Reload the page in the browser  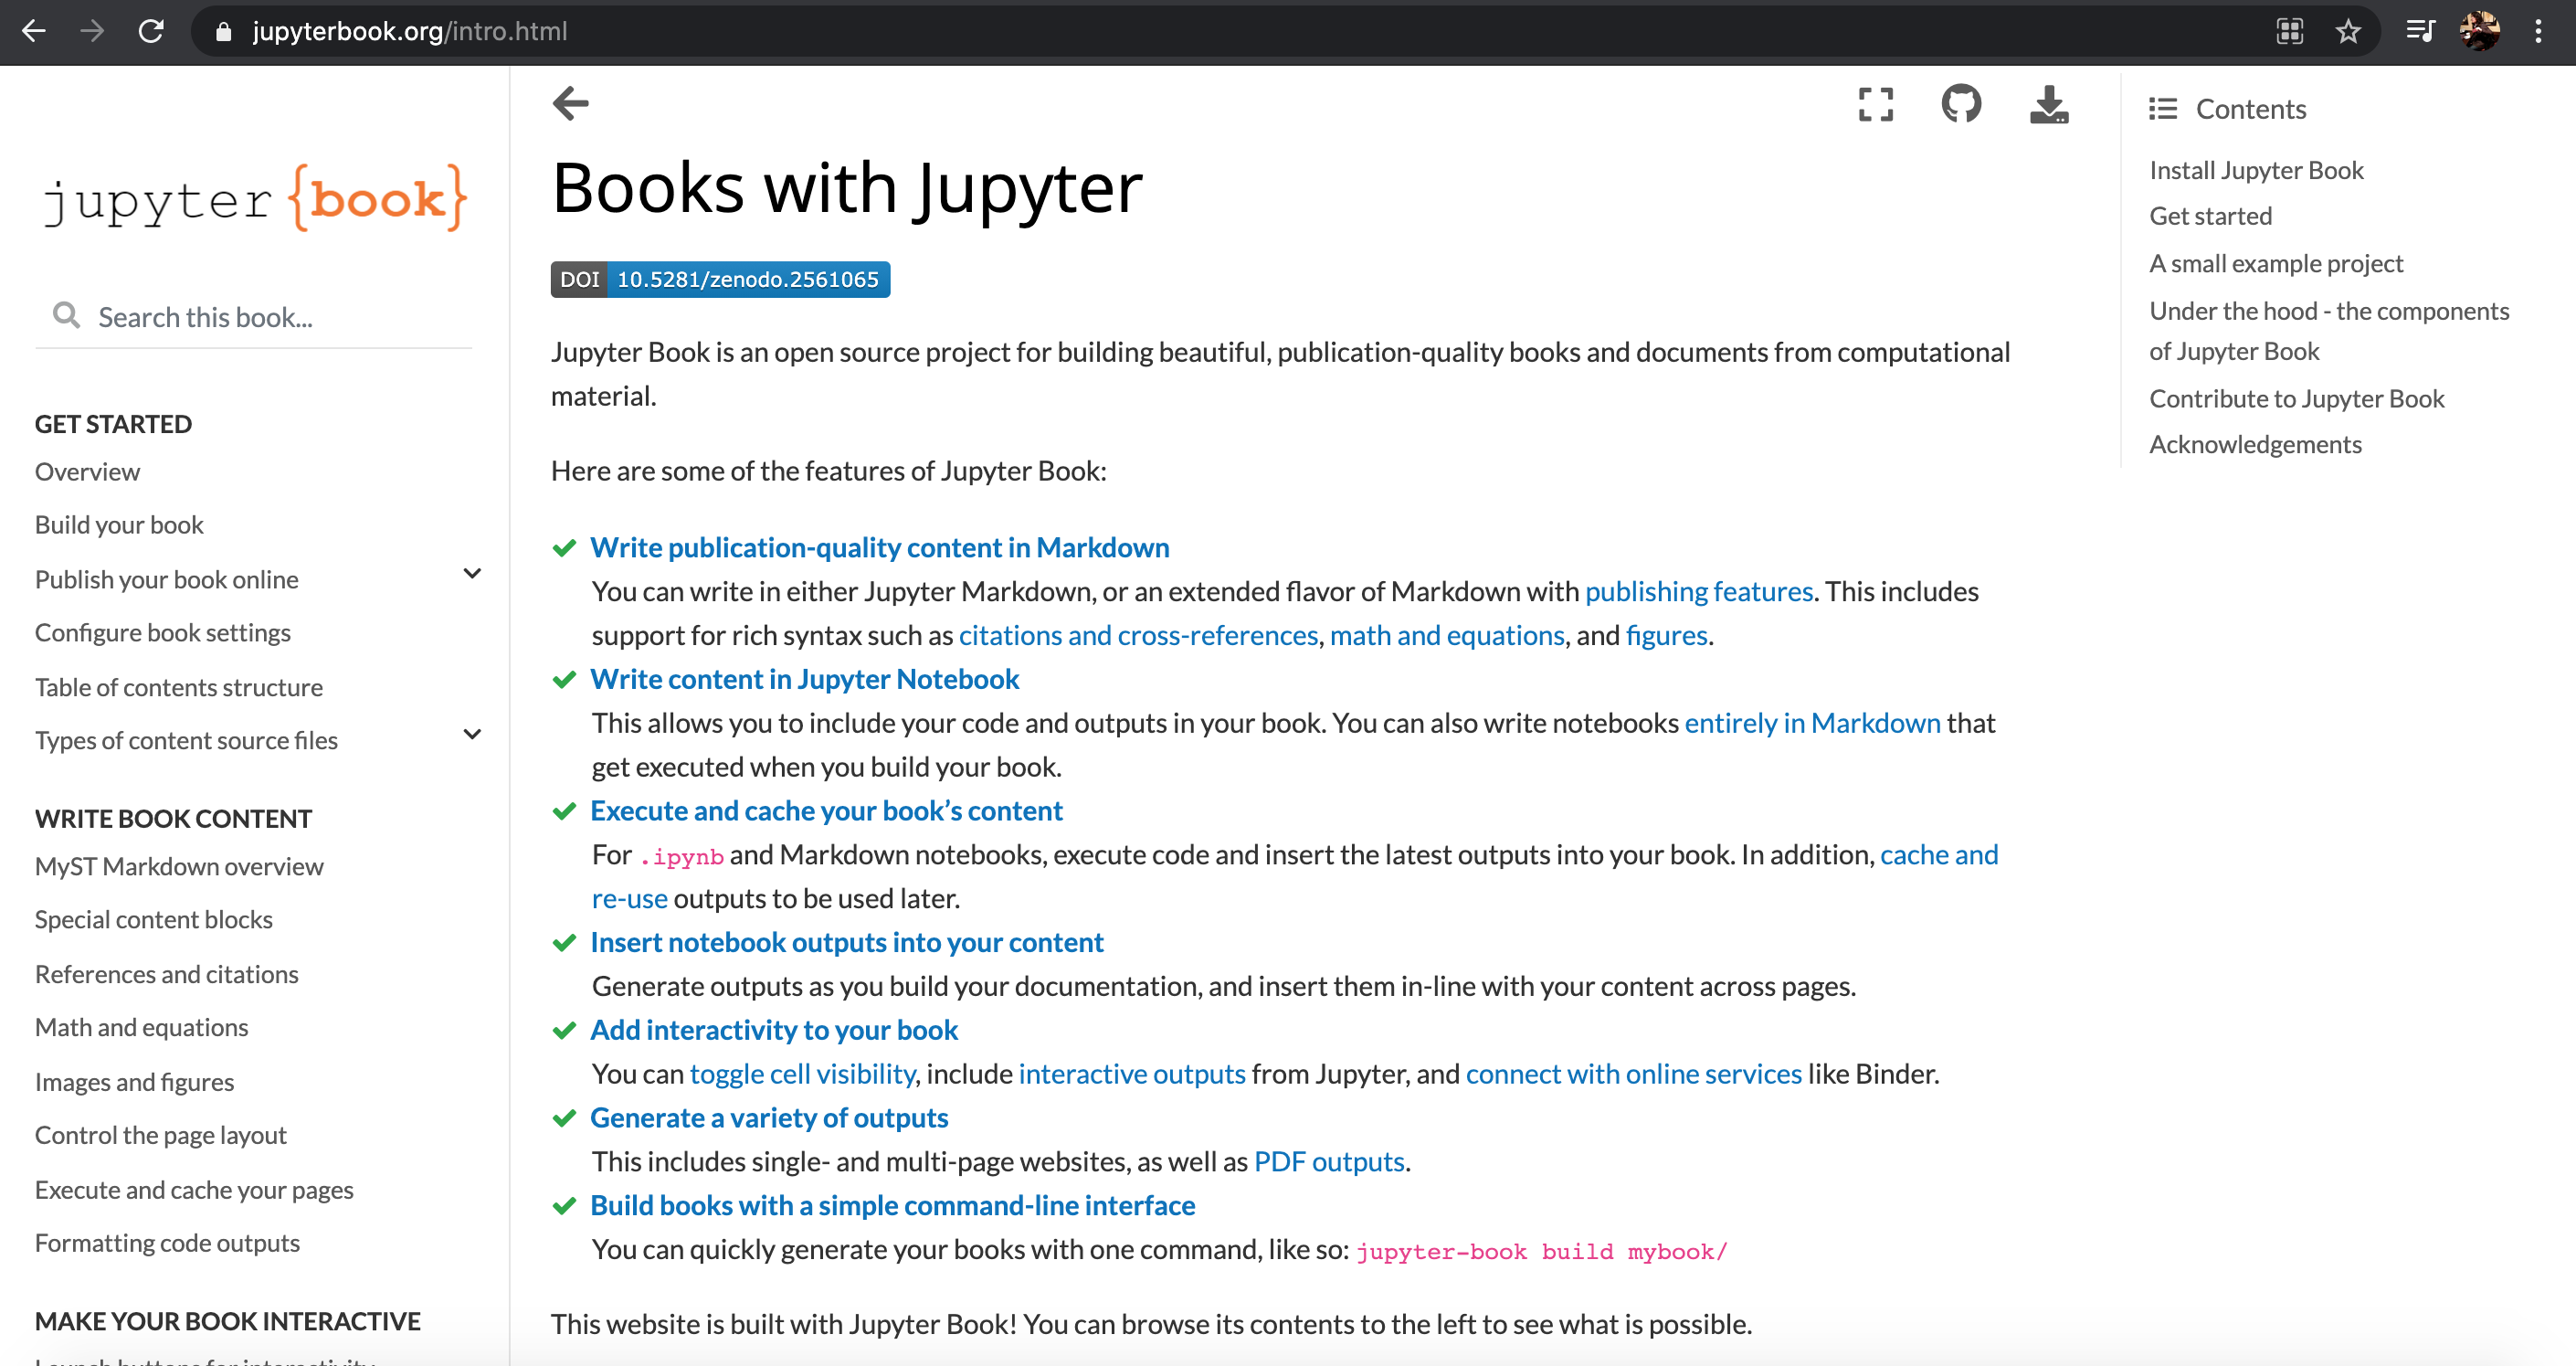tap(151, 31)
